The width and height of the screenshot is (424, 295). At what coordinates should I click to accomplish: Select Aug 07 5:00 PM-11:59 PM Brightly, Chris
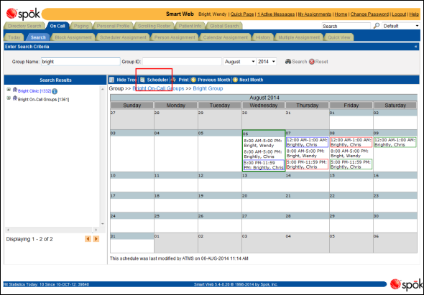307,164
